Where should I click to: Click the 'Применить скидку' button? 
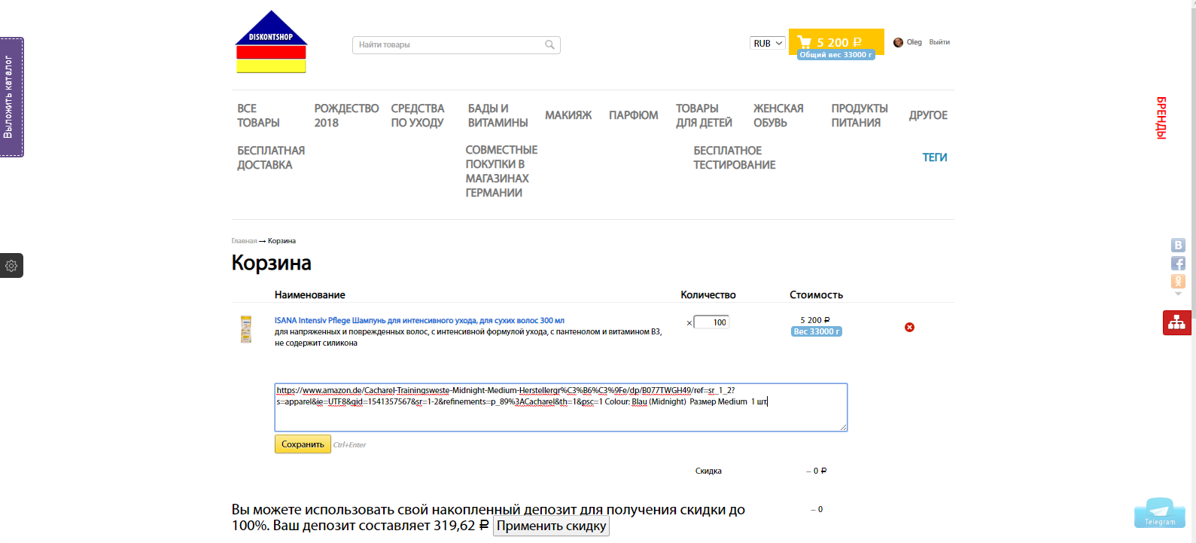551,526
